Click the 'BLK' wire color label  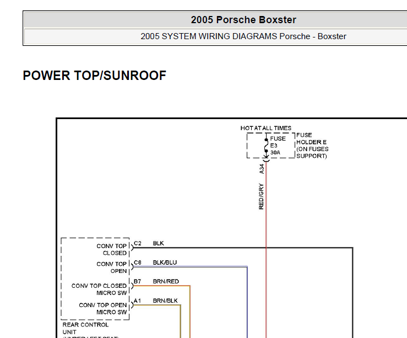point(158,243)
